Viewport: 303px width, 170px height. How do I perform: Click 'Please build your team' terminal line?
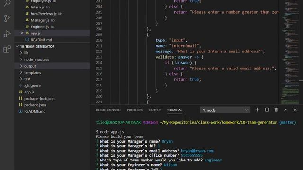coord(119,136)
